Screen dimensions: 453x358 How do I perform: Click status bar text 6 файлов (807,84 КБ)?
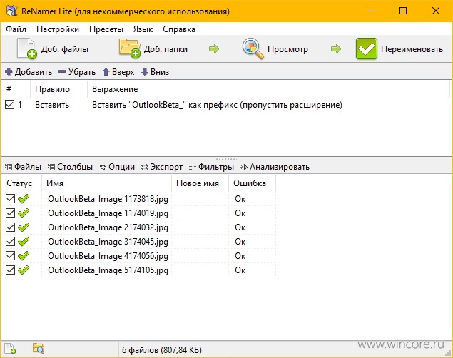[162, 350]
